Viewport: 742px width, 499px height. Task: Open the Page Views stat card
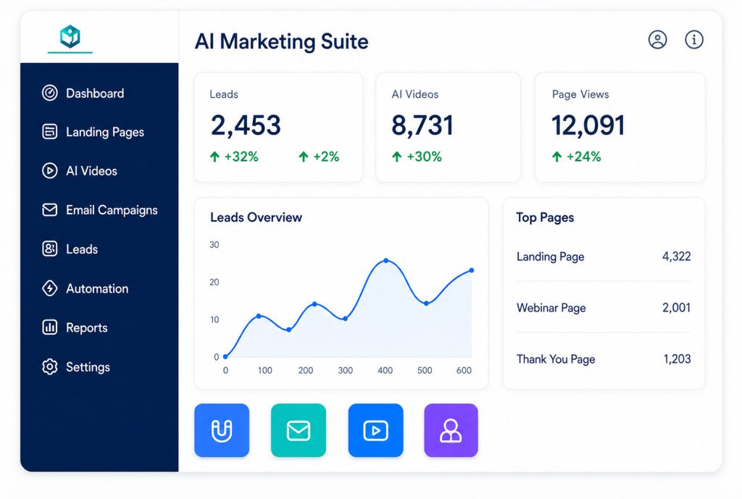tap(620, 127)
